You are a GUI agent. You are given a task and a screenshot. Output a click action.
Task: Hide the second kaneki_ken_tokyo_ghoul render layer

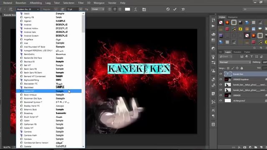click(x=221, y=90)
